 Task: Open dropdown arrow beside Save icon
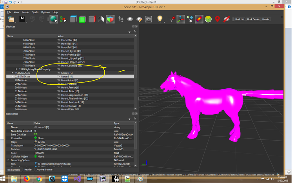point(27,22)
